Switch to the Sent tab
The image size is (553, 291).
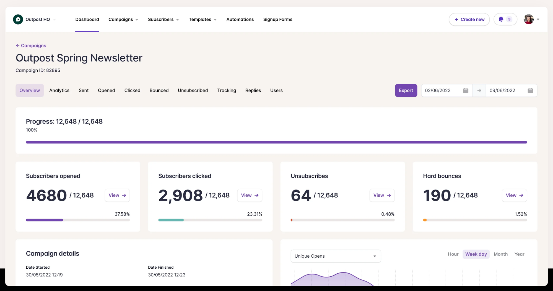[x=84, y=90]
